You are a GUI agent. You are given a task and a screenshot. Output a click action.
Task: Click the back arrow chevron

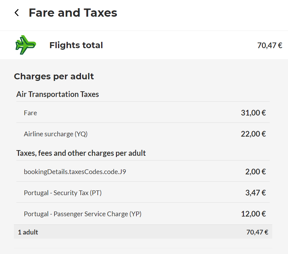(x=17, y=13)
